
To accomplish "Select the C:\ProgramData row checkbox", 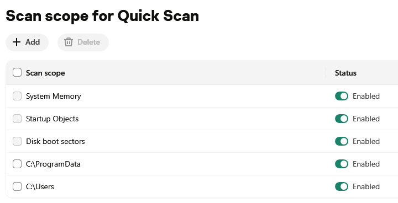I will click(17, 164).
